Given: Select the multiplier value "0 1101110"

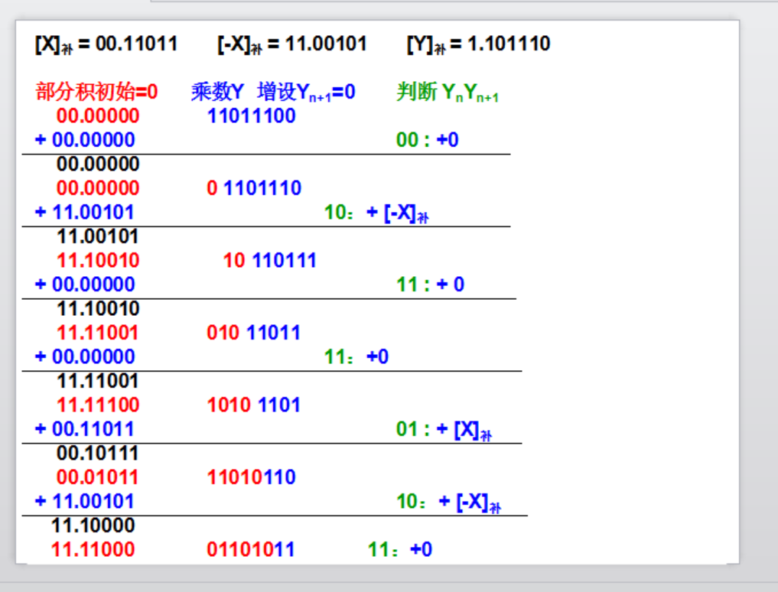Looking at the screenshot, I should pyautogui.click(x=254, y=188).
